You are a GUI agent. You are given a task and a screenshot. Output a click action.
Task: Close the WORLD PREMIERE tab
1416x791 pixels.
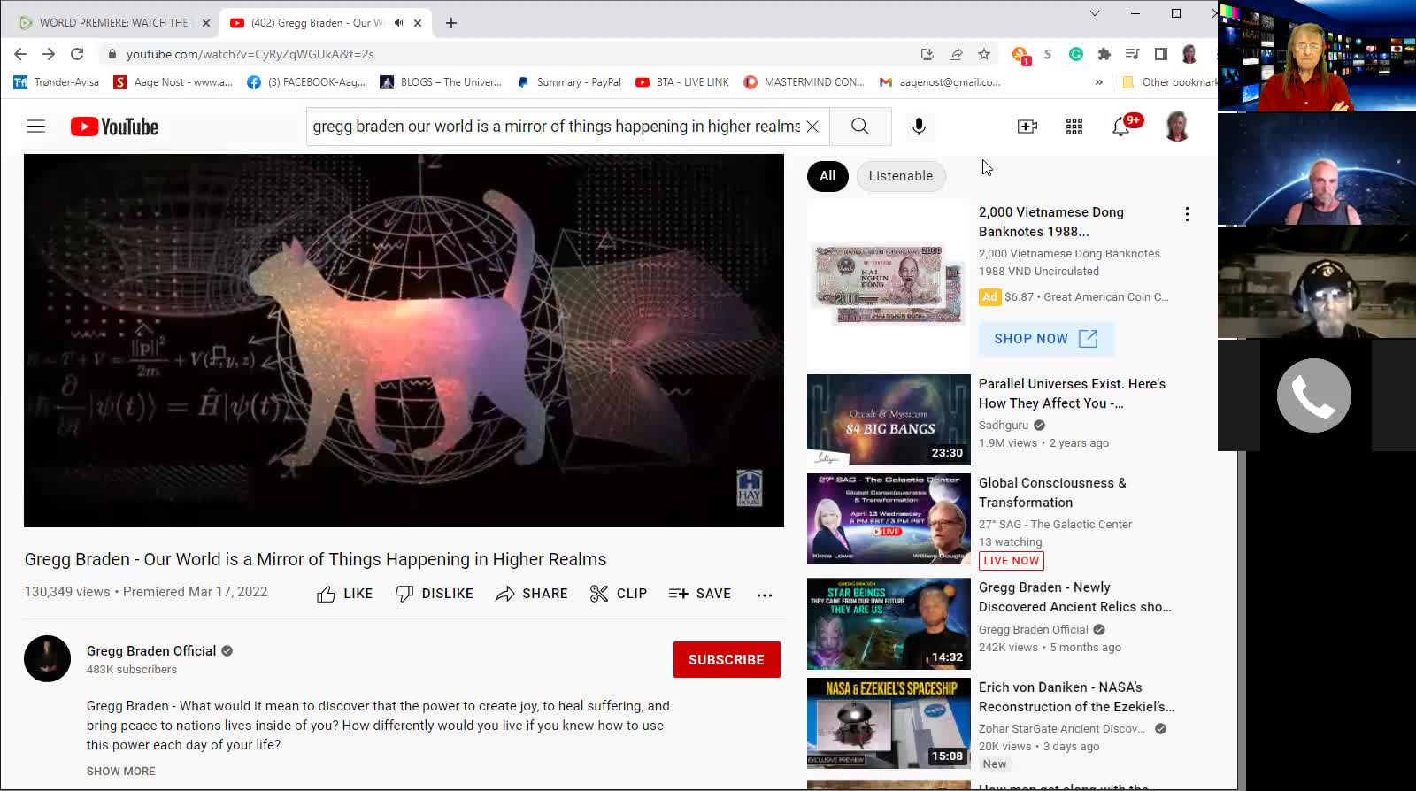pos(206,23)
